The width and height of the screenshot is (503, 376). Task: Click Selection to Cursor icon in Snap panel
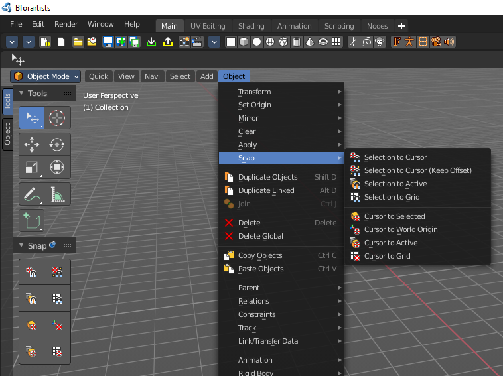point(31,272)
